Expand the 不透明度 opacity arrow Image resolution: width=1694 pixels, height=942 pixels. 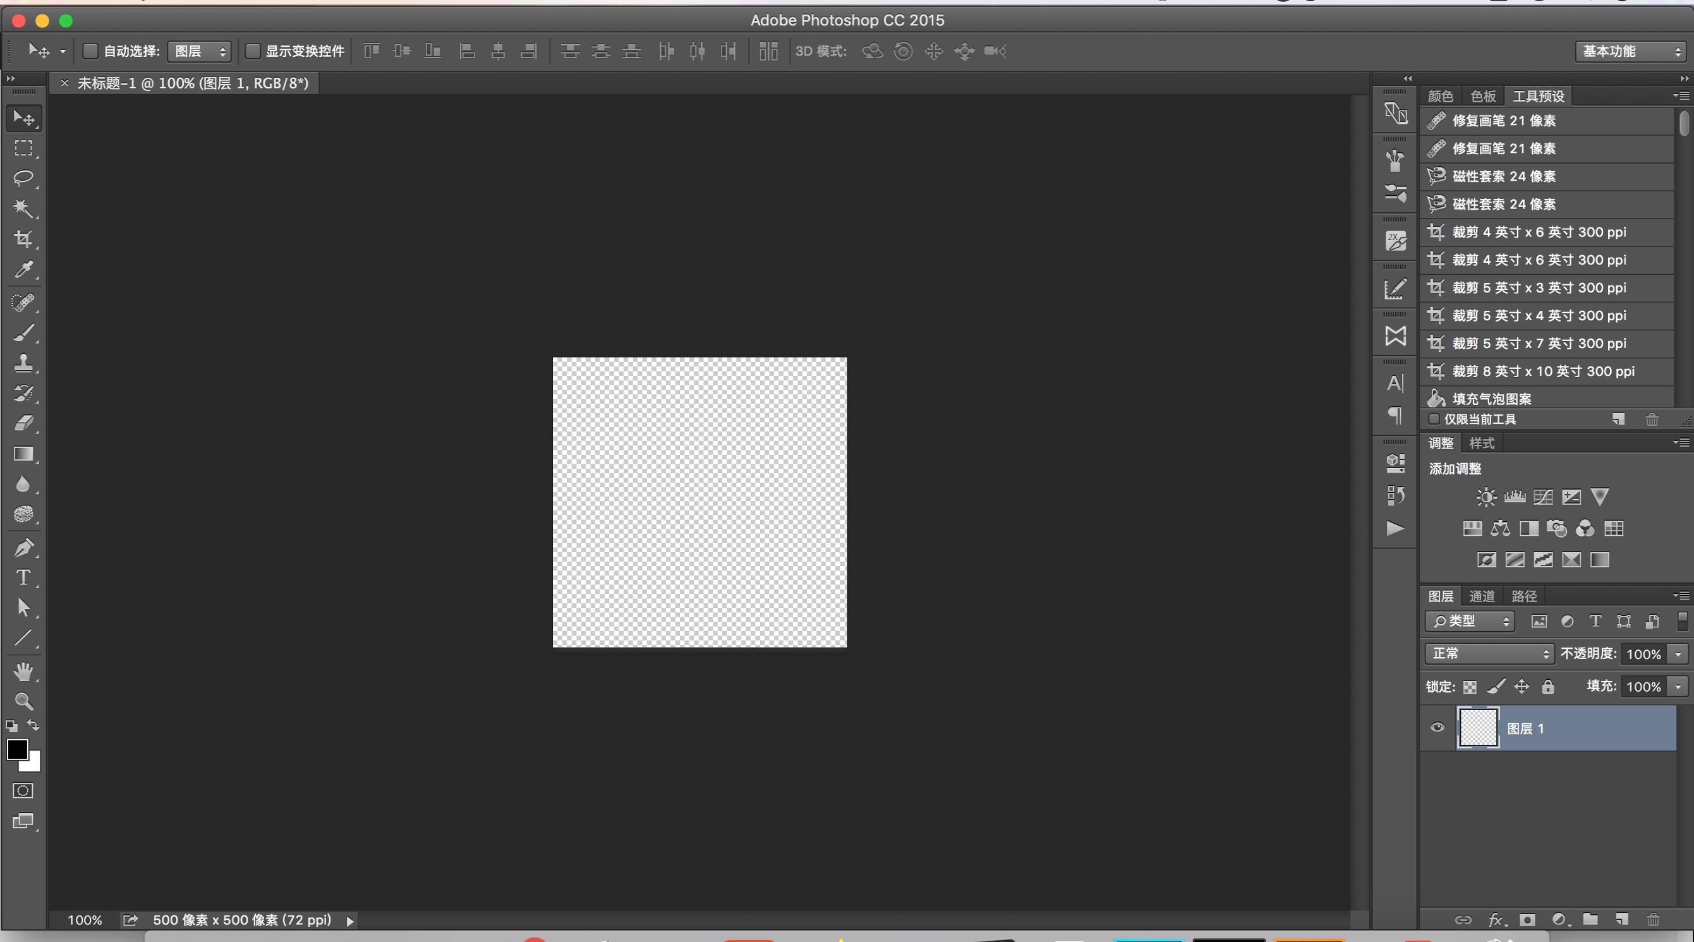pyautogui.click(x=1678, y=654)
